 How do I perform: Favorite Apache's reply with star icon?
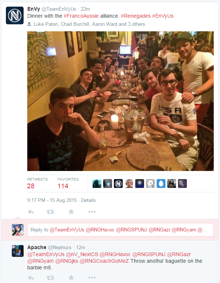click(x=71, y=277)
